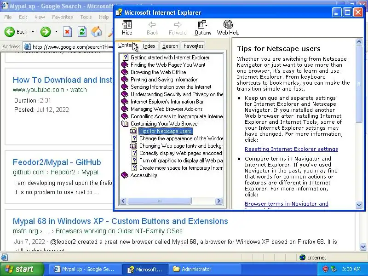
Task: Click the green network tray icon beside clock
Action: coord(333,269)
